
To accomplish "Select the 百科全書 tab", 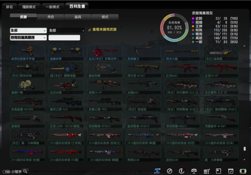I will coord(77,6).
